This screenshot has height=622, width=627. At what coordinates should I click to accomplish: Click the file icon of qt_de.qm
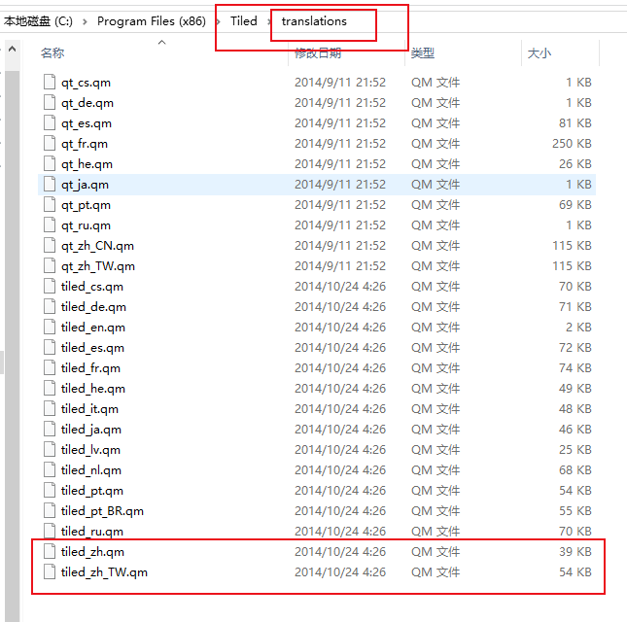[50, 102]
